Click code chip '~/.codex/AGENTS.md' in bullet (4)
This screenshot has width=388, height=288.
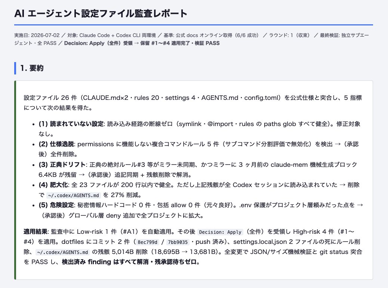click(x=74, y=195)
